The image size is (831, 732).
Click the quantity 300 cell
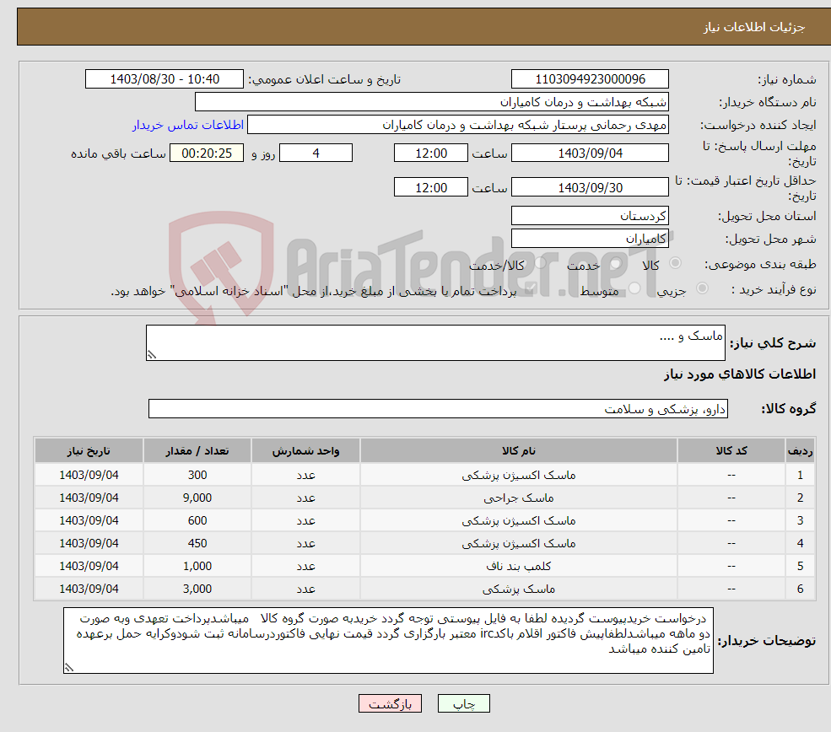pos(197,475)
